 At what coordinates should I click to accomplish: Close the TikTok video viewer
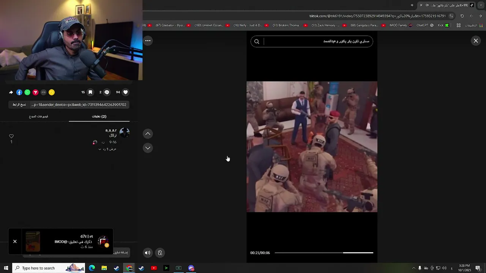coord(476,41)
